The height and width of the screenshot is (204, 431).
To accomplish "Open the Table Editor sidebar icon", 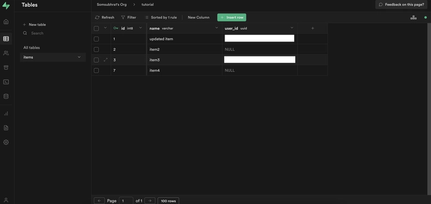I will click(x=6, y=39).
